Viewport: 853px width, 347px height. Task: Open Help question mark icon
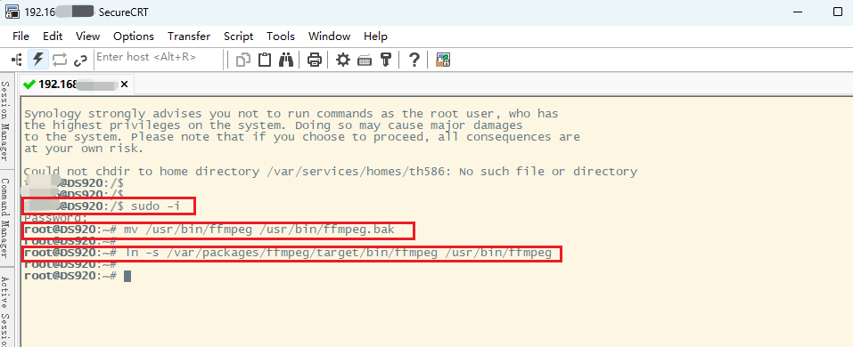click(x=414, y=60)
